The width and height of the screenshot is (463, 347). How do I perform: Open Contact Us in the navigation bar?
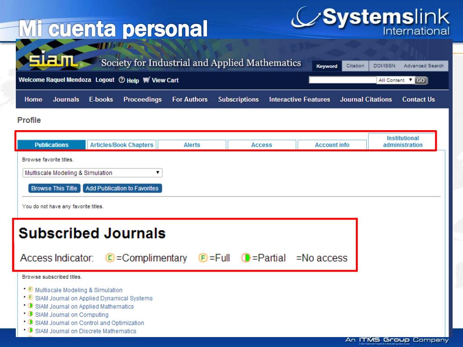point(418,99)
